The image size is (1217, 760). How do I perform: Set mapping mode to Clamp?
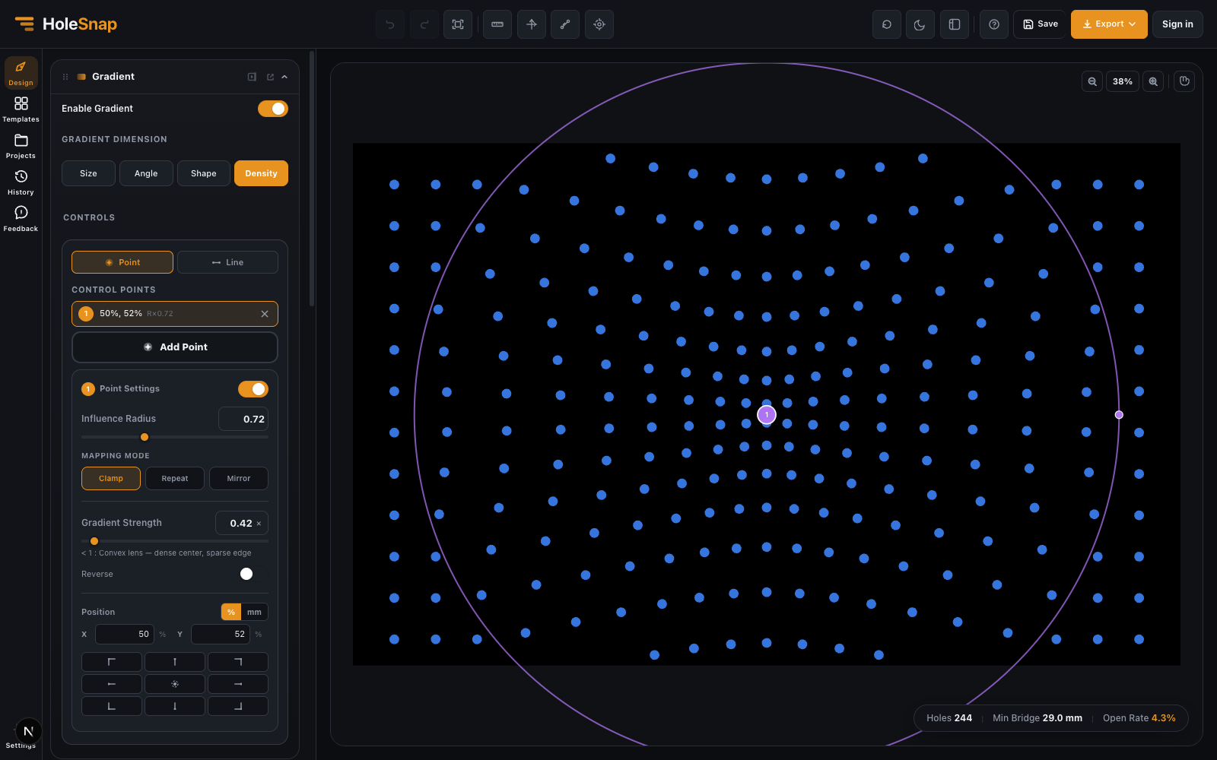(x=111, y=479)
